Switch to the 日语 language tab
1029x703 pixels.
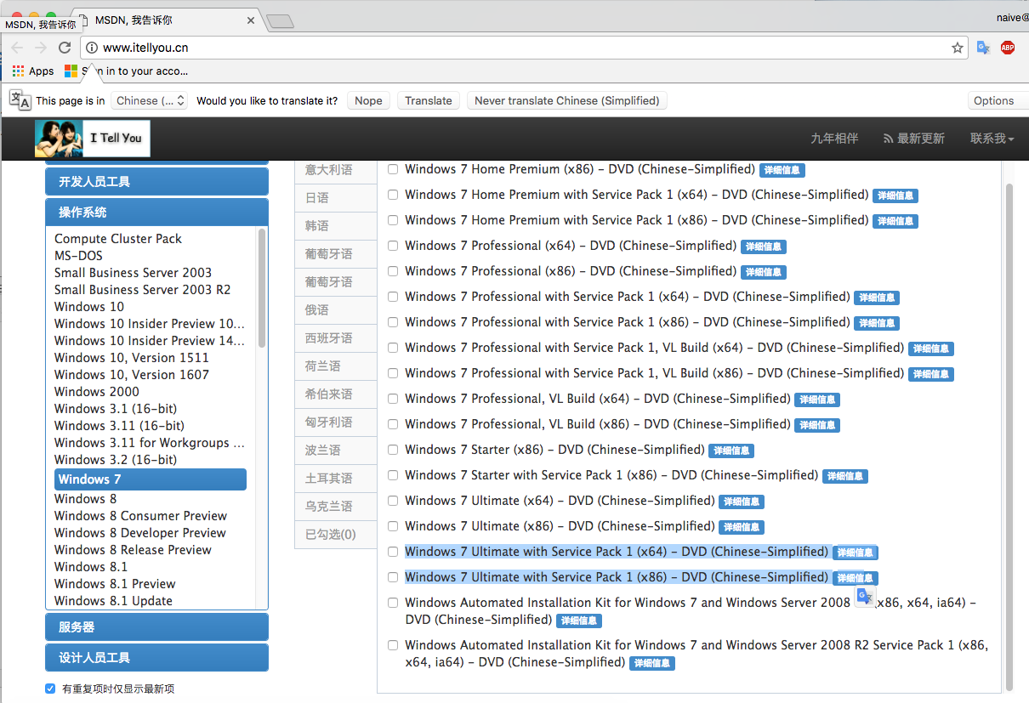pos(336,198)
